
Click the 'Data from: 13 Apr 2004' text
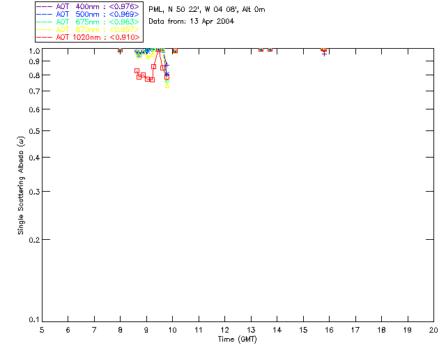[x=191, y=22]
